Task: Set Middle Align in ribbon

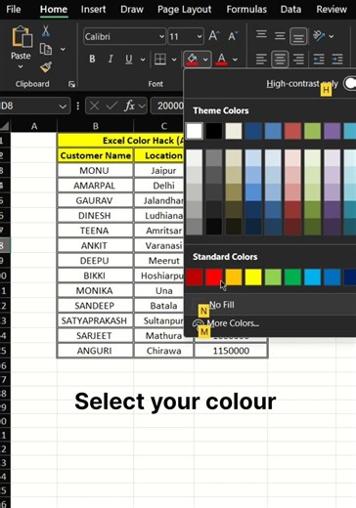Action: [280, 36]
